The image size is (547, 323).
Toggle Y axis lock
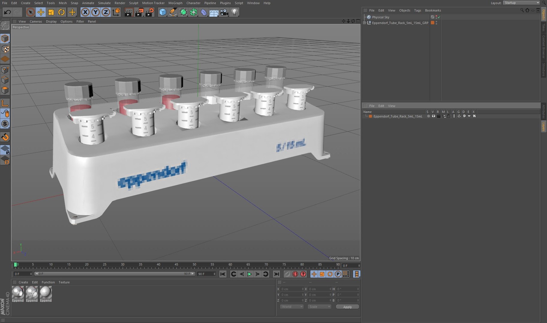(x=95, y=12)
